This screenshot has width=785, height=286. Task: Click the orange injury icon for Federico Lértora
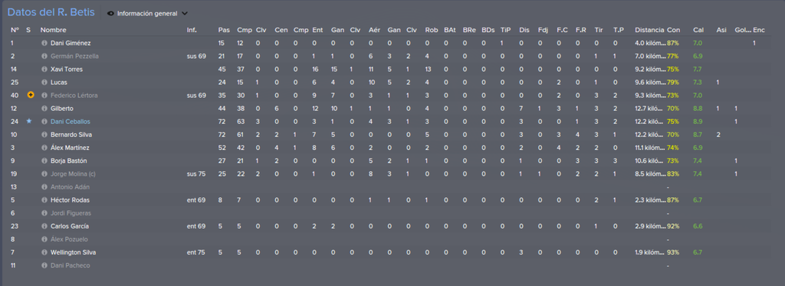[x=30, y=96]
